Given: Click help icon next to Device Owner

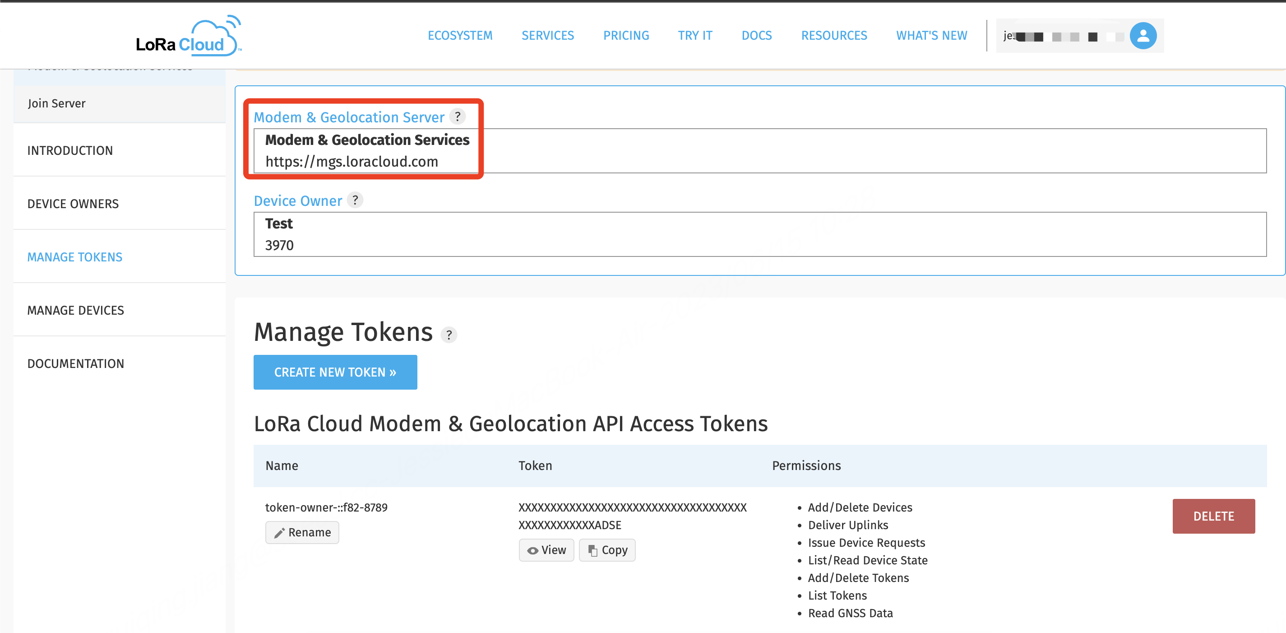Looking at the screenshot, I should pyautogui.click(x=355, y=200).
